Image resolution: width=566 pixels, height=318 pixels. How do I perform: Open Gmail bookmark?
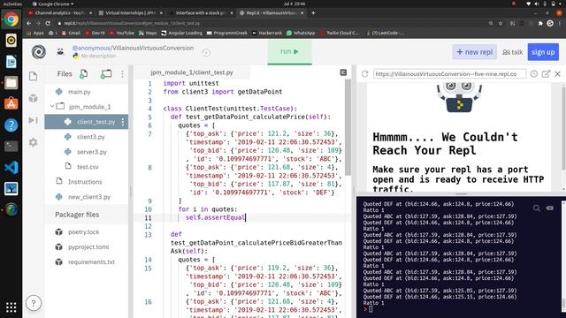click(x=71, y=33)
